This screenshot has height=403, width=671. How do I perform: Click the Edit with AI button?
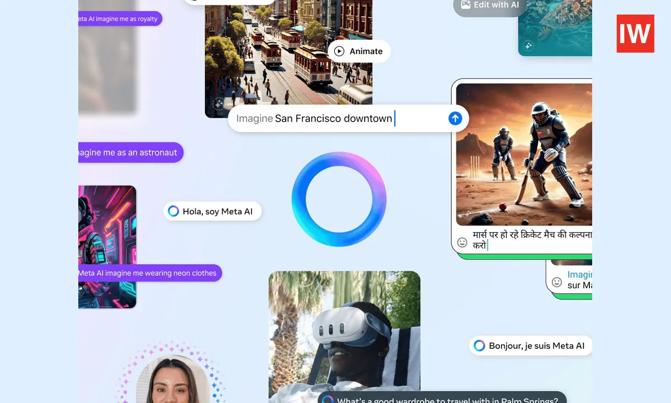[x=489, y=6]
